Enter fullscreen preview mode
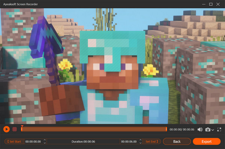 click(x=219, y=130)
